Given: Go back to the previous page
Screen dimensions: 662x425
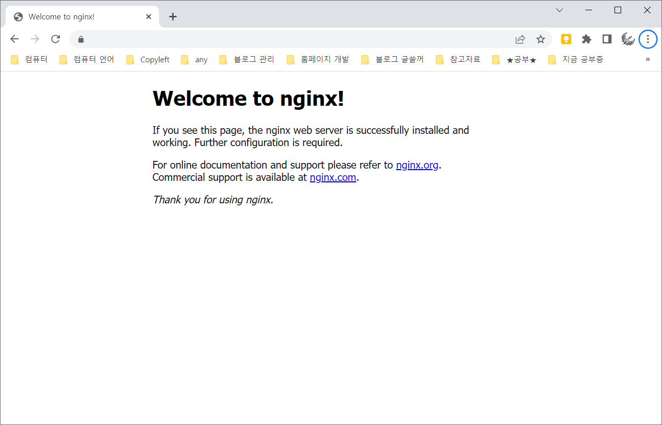Looking at the screenshot, I should pyautogui.click(x=14, y=39).
